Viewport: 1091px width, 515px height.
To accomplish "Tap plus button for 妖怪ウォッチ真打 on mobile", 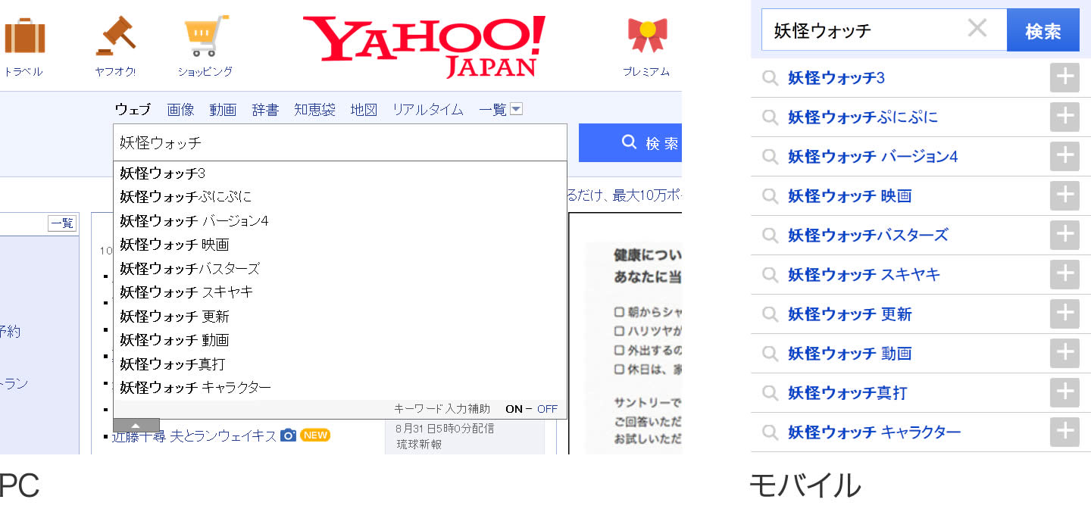I will coord(1064,393).
